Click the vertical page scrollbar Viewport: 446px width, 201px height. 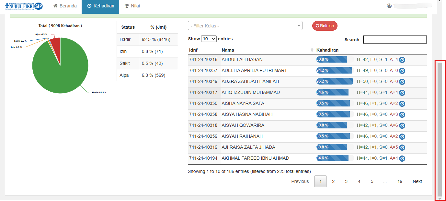[440, 129]
